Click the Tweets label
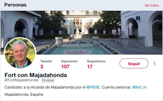 [46, 61]
